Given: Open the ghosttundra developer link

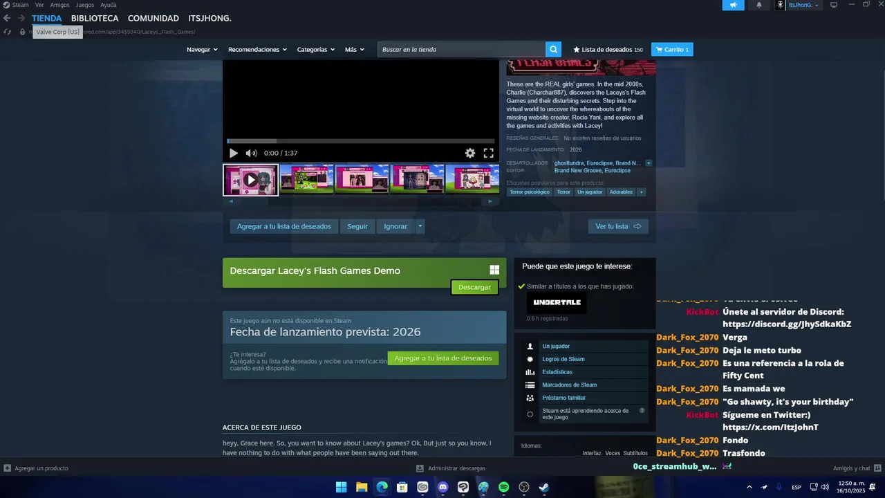Looking at the screenshot, I should [569, 163].
